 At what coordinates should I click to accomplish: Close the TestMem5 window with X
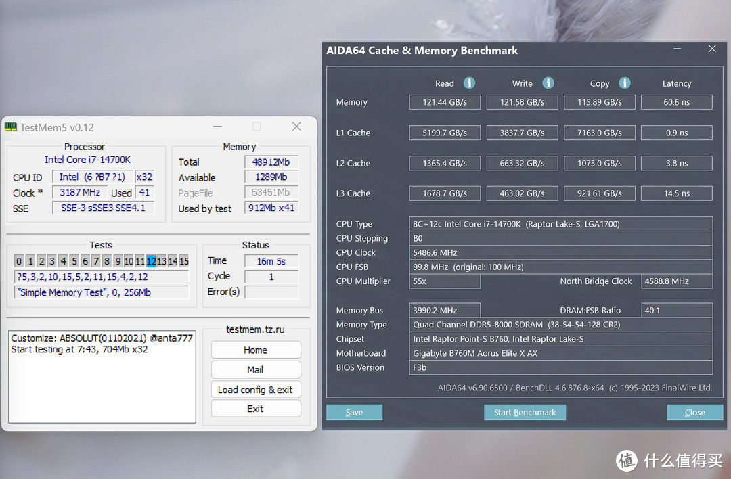coord(296,127)
